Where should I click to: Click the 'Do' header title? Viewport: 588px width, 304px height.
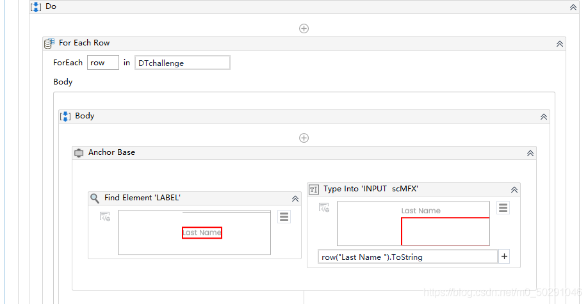click(51, 6)
